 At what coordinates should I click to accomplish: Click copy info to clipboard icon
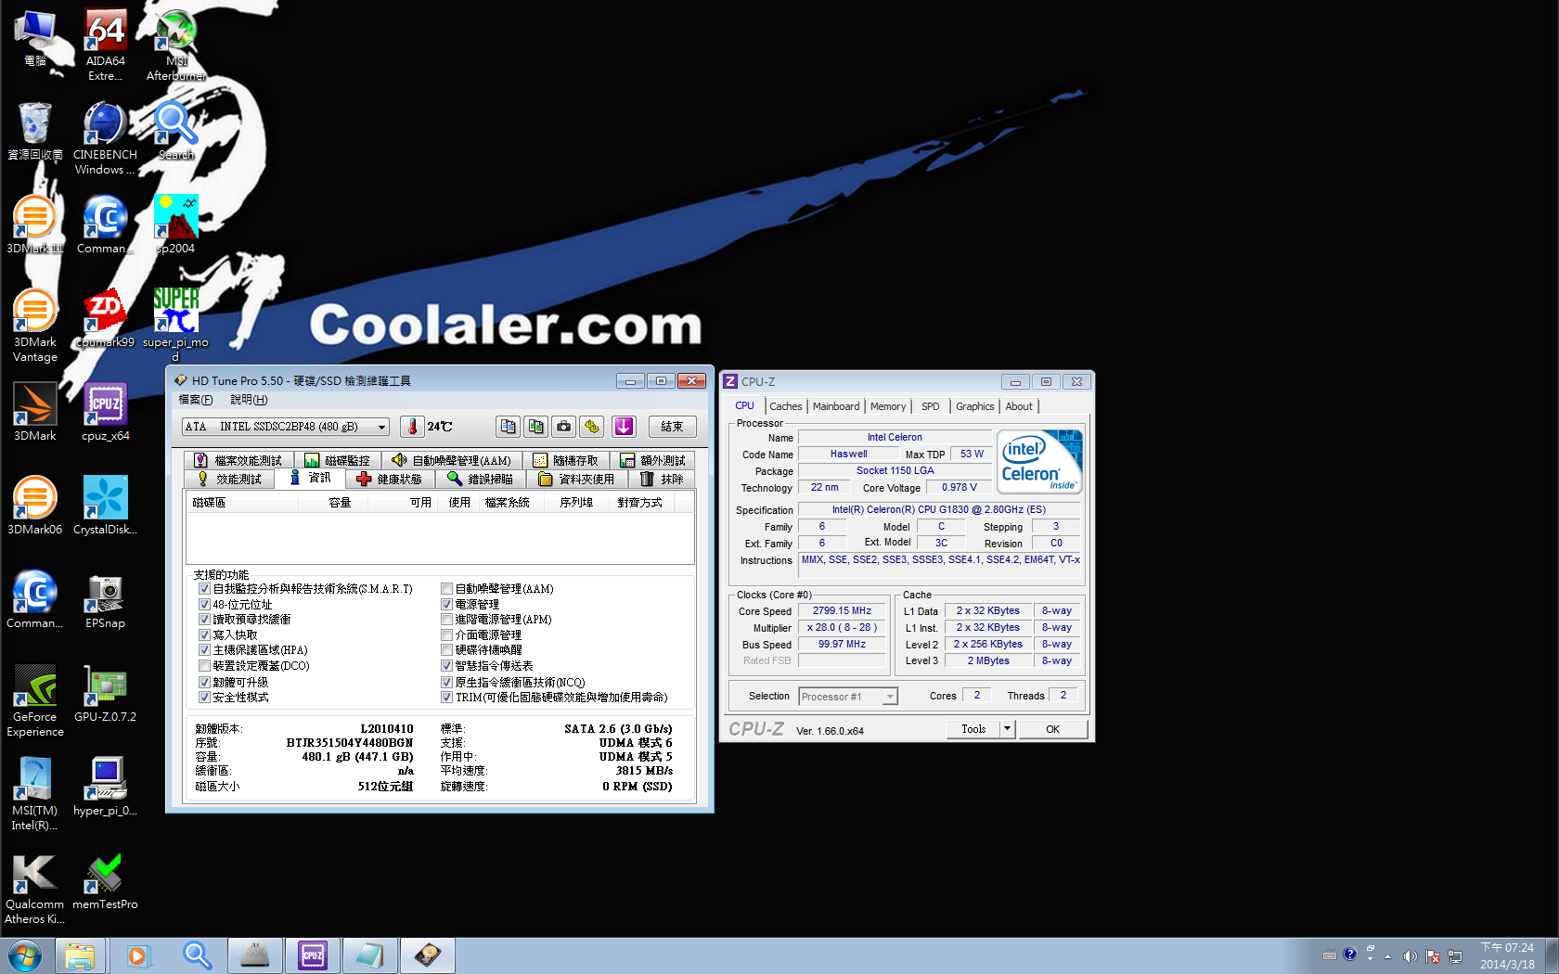pos(508,427)
